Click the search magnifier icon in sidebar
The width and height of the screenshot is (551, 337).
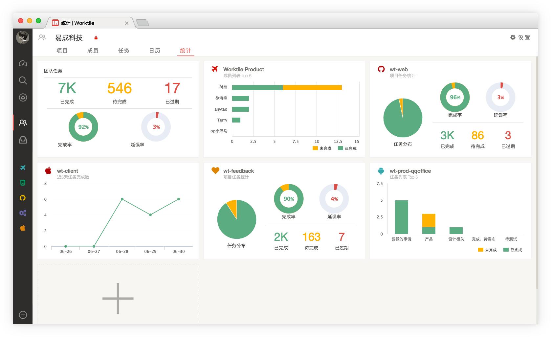(x=23, y=80)
